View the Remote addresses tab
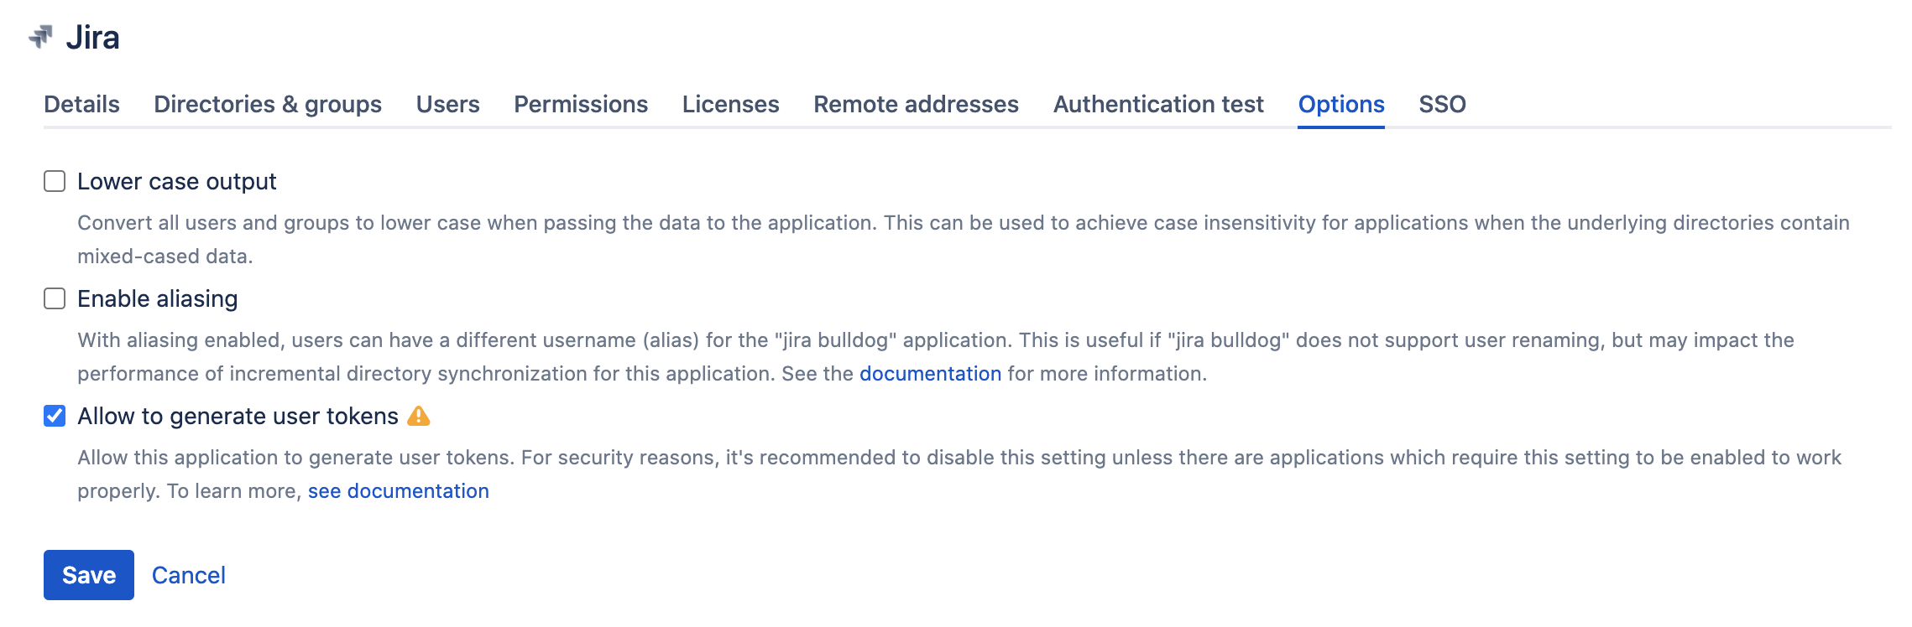Image resolution: width=1912 pixels, height=627 pixels. [916, 104]
